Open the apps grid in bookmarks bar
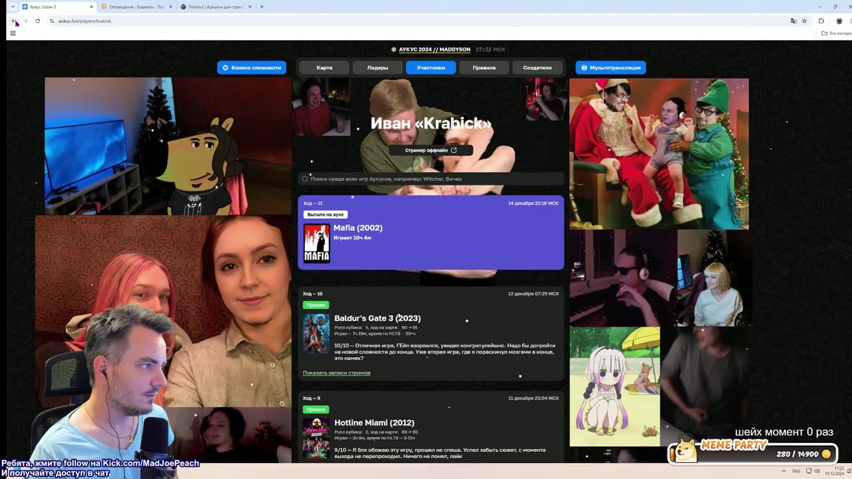 (x=13, y=33)
